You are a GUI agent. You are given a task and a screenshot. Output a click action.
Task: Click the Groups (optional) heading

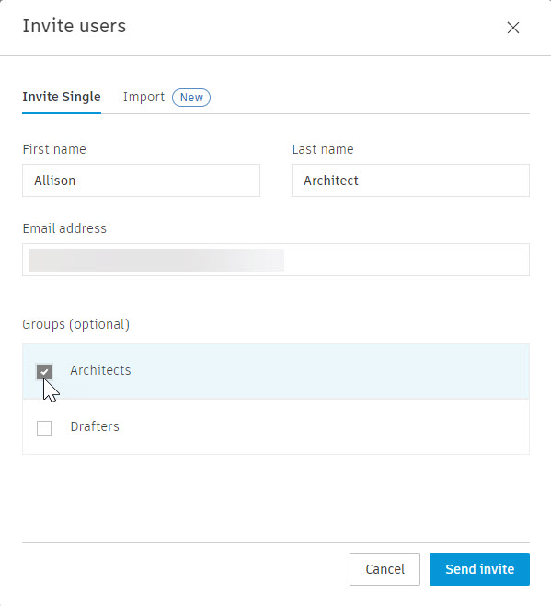(75, 324)
